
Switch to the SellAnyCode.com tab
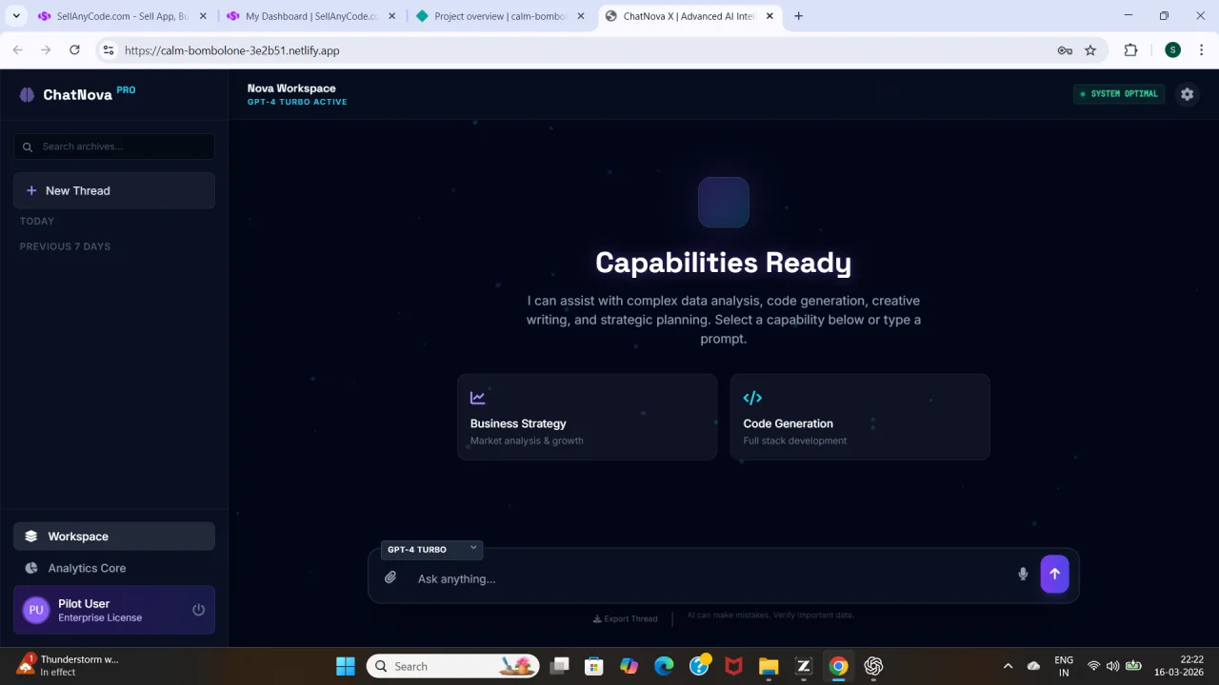click(122, 16)
